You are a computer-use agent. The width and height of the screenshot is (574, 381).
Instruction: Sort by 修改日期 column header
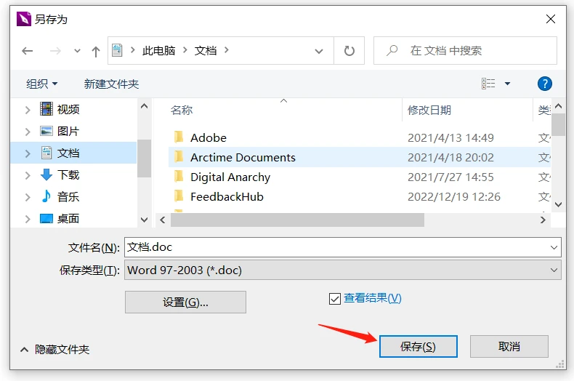coord(429,110)
